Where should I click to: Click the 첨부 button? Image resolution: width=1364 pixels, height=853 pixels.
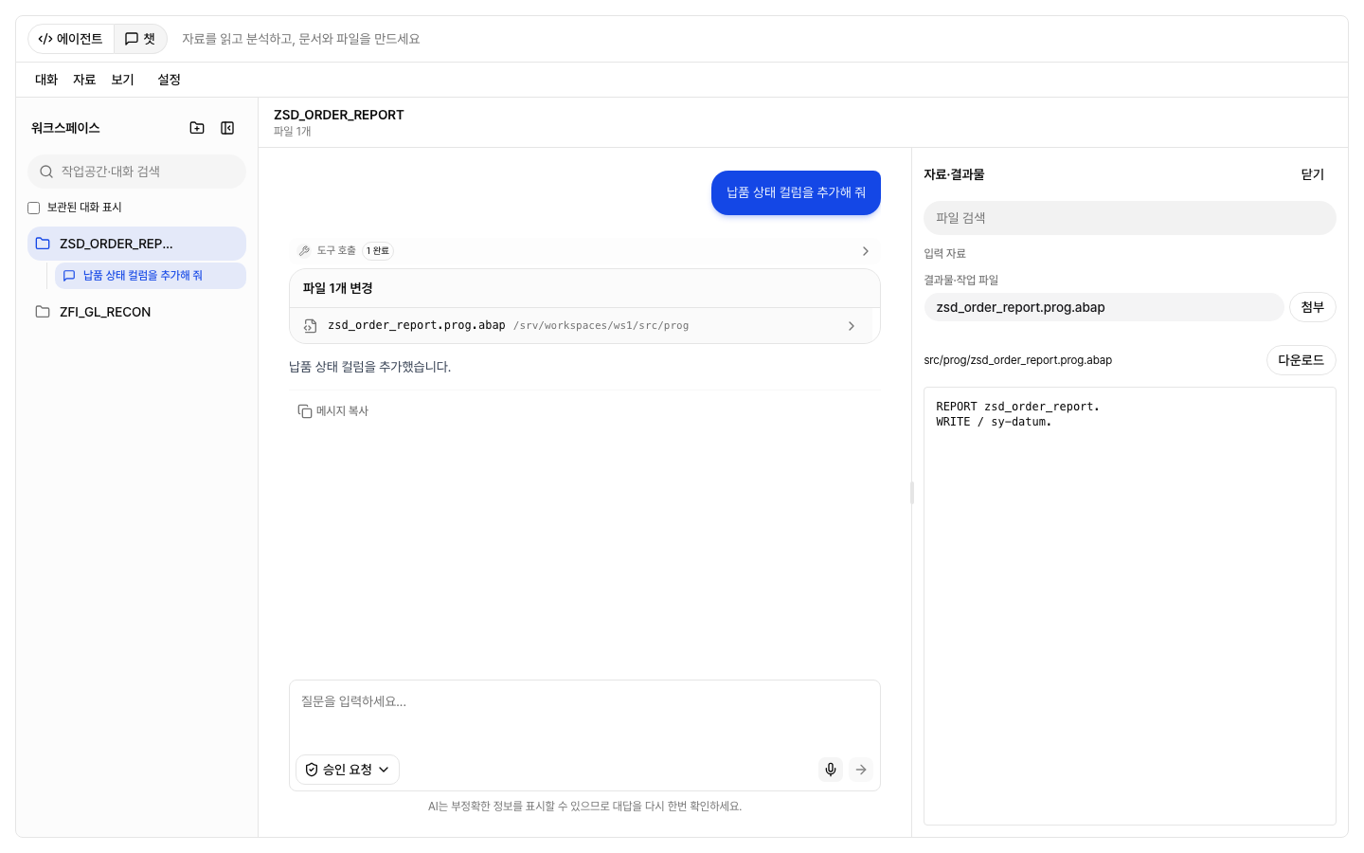(x=1313, y=307)
